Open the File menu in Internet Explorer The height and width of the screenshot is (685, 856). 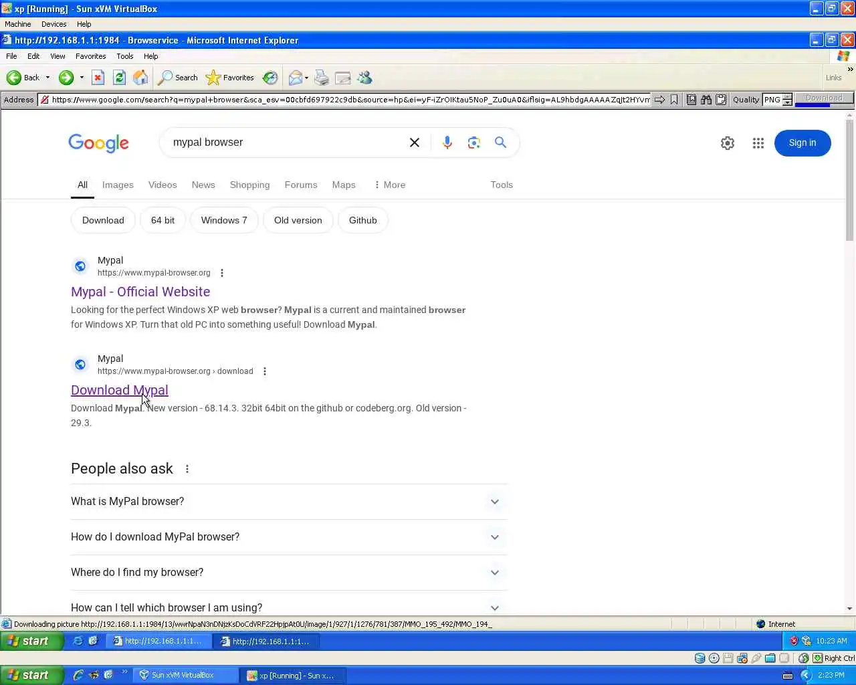[11, 56]
